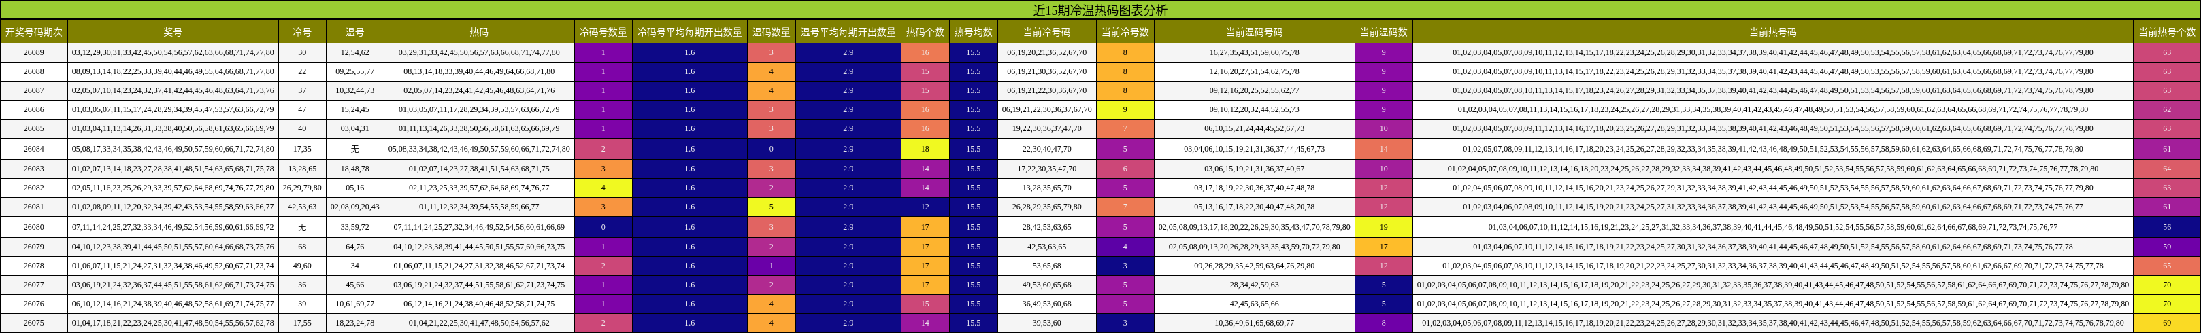
Task: Select 温码数量 cell 0 in row 26084
Action: click(x=771, y=149)
